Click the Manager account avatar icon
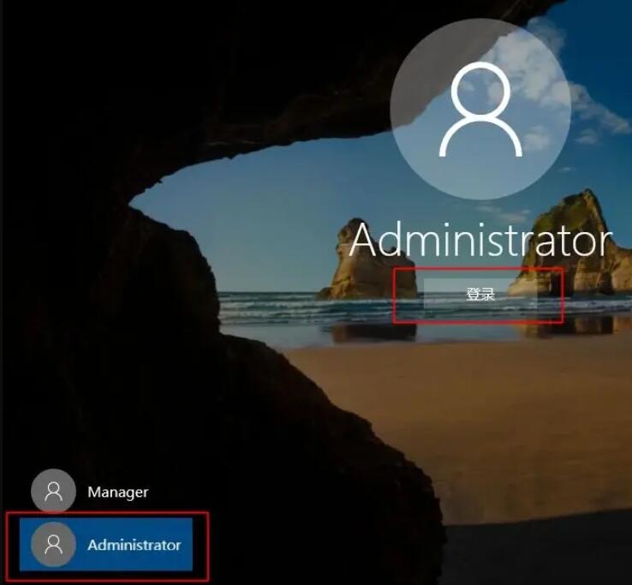 (x=53, y=492)
